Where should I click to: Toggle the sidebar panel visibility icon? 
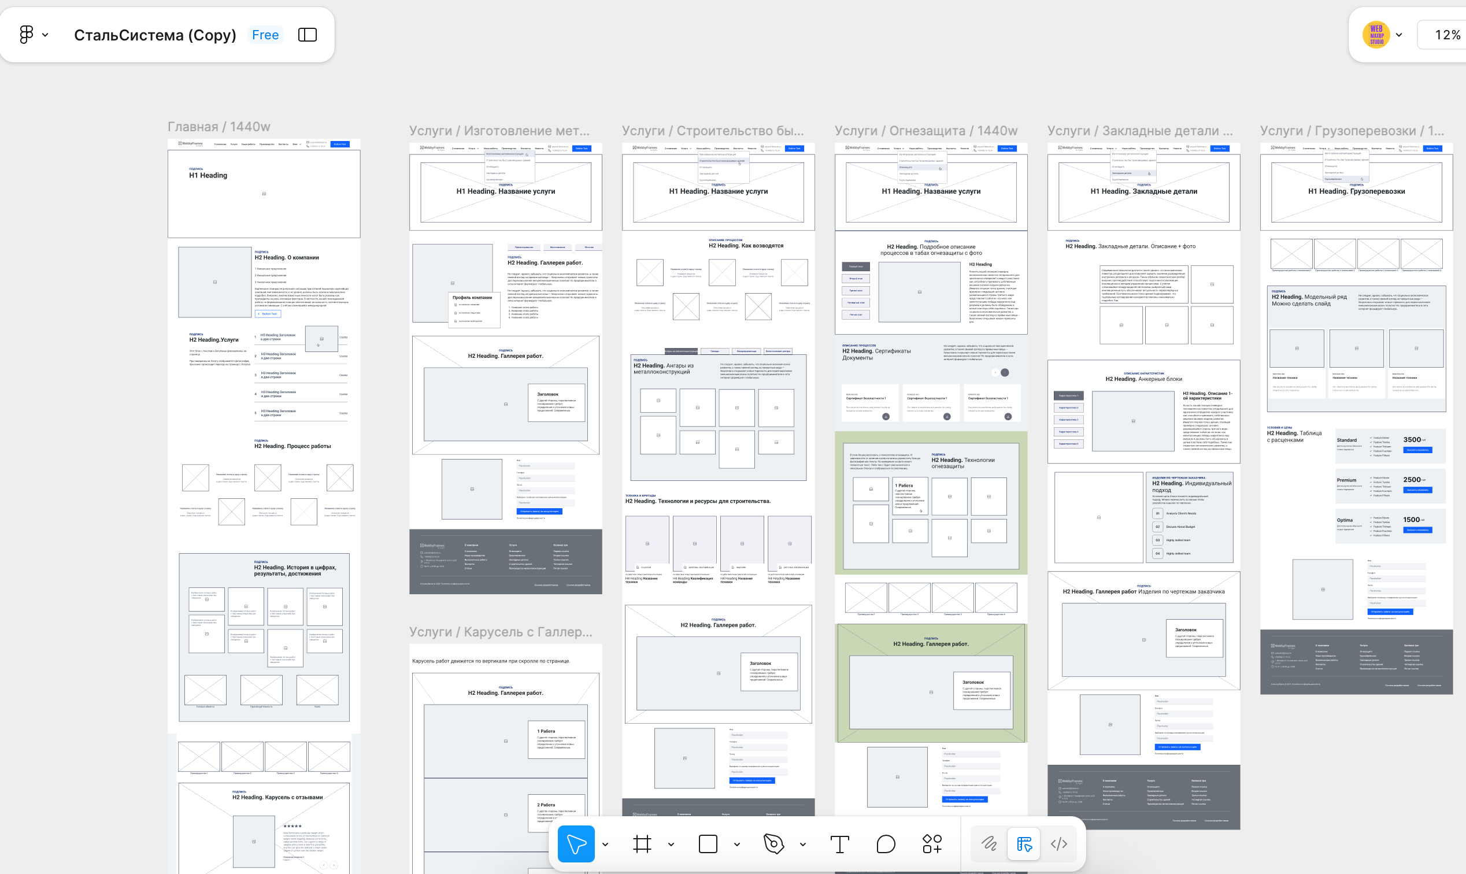pos(308,35)
